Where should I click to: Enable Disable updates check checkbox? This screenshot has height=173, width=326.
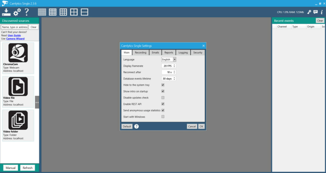163,98
